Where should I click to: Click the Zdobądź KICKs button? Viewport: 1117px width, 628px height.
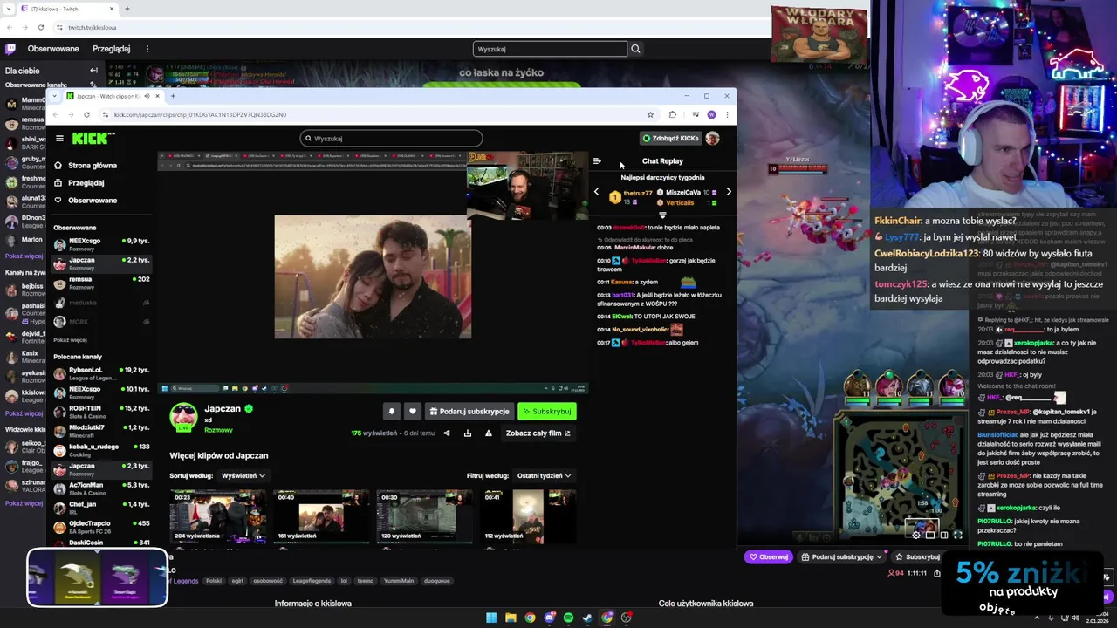670,138
